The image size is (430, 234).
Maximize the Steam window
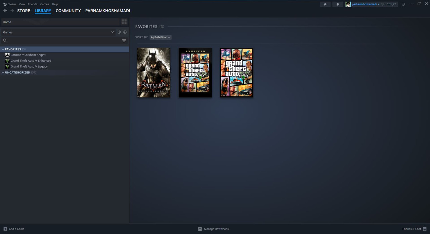point(419,4)
